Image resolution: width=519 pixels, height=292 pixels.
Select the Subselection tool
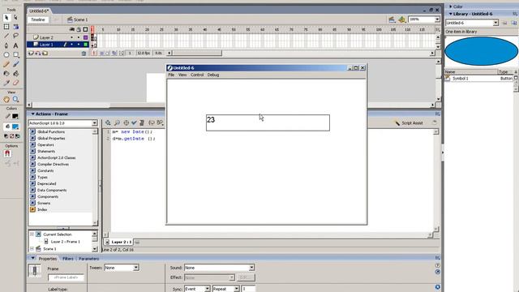pos(15,18)
